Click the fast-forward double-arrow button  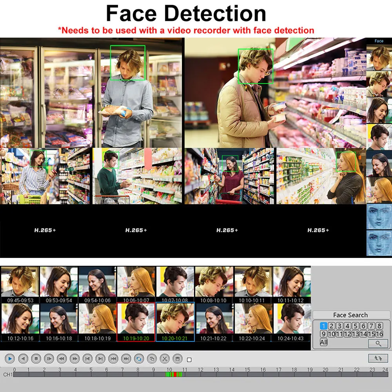(x=74, y=359)
